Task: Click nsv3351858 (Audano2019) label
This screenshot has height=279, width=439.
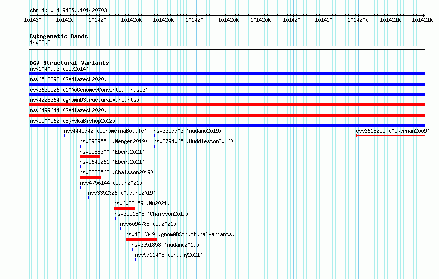Action: tap(165, 245)
